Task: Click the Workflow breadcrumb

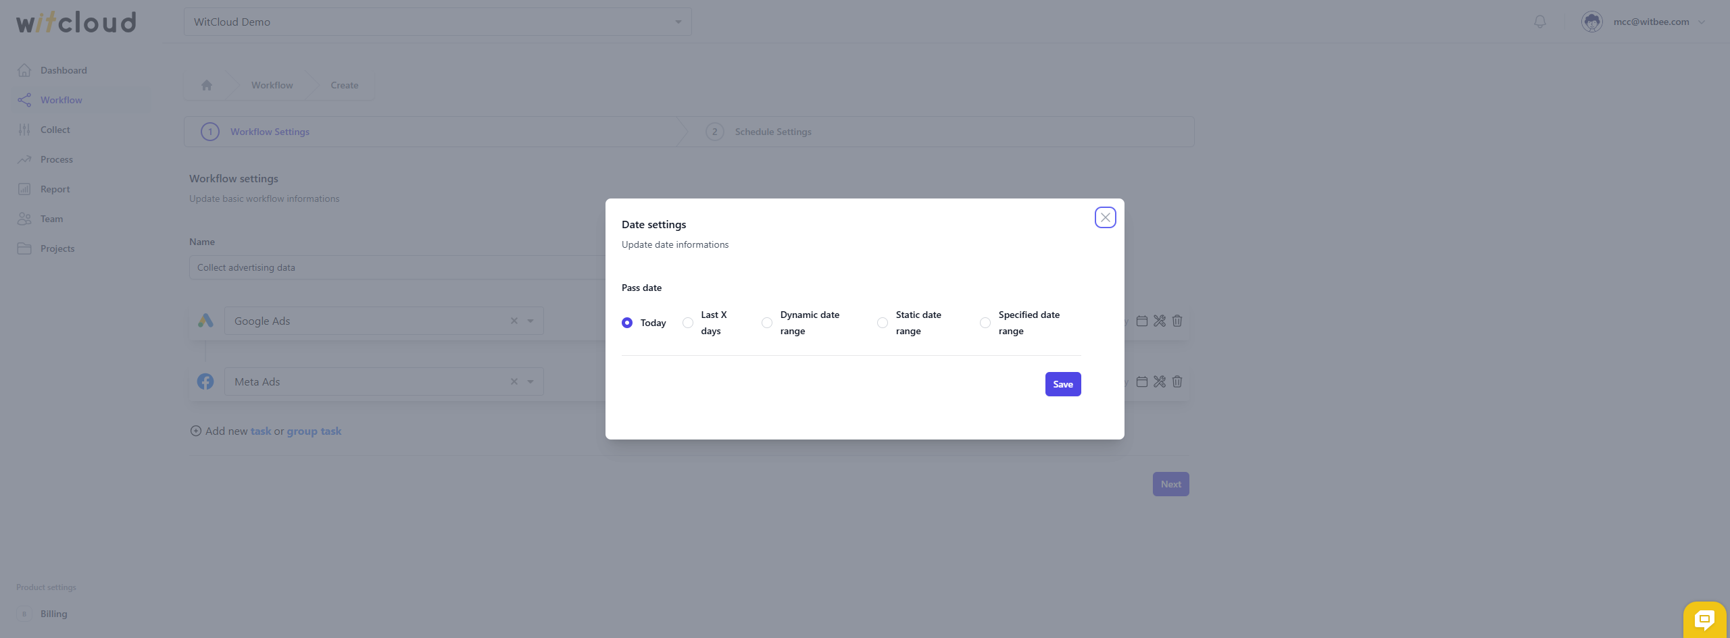Action: [x=272, y=85]
